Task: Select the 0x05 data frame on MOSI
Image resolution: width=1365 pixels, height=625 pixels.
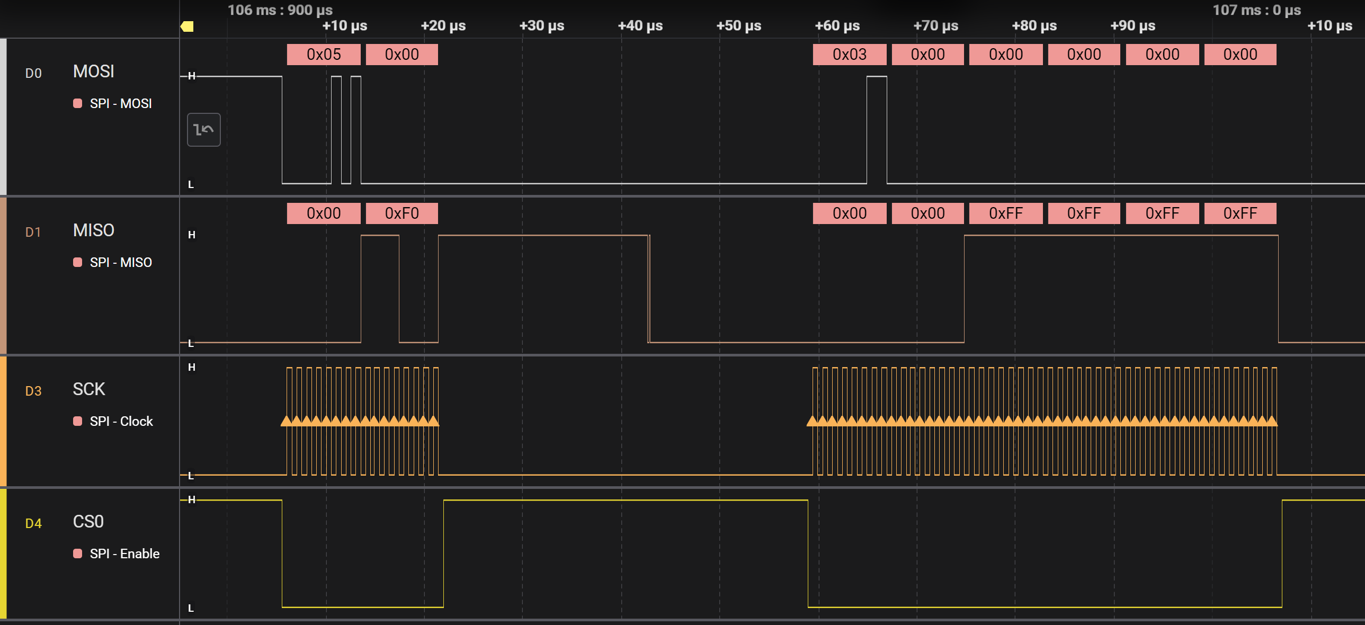Action: click(323, 54)
